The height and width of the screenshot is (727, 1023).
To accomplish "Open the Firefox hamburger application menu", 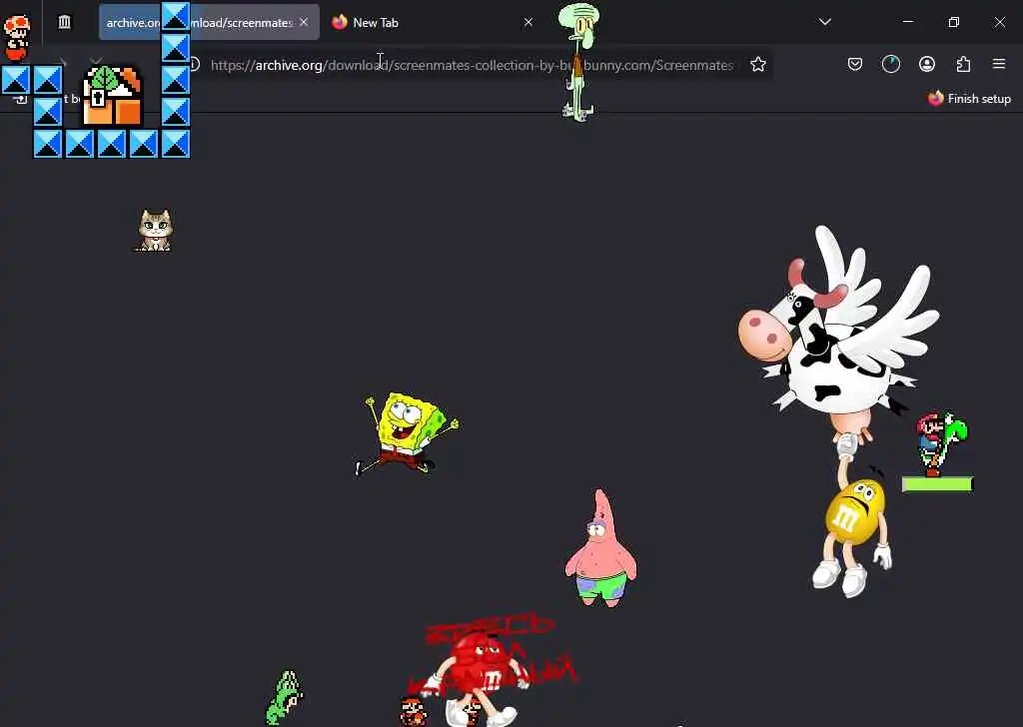I will 999,64.
